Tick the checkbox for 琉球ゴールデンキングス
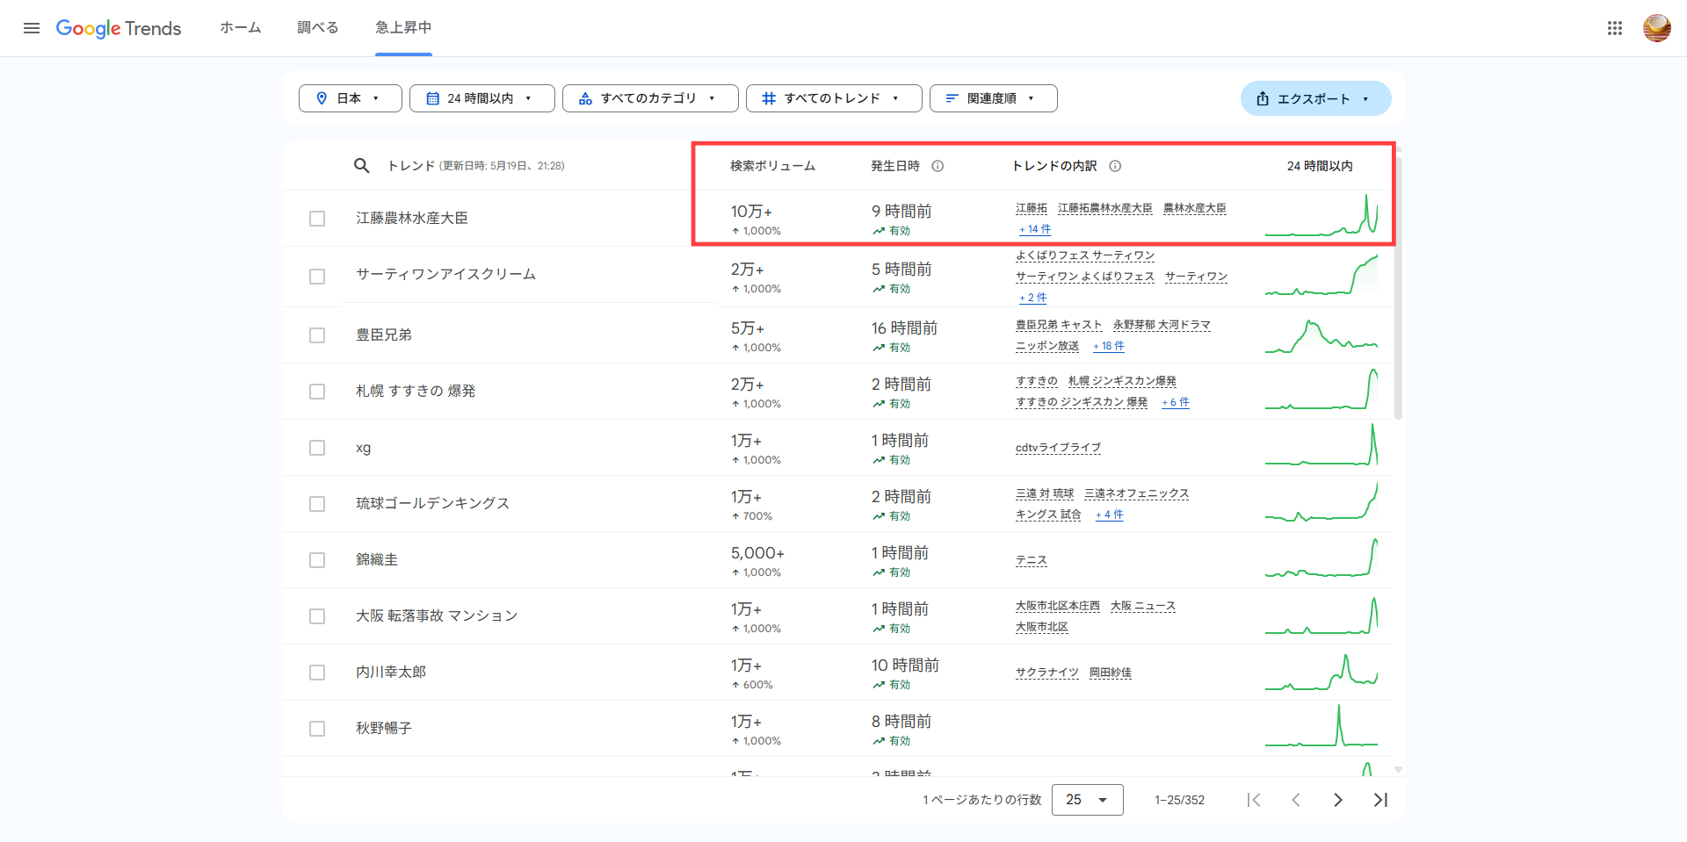1687x842 pixels. coord(317,504)
